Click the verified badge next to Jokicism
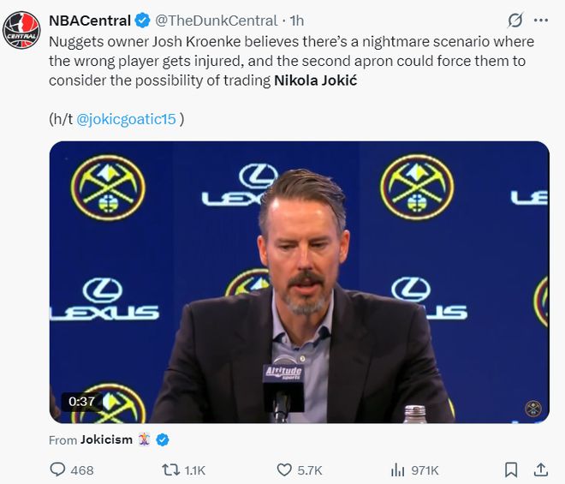This screenshot has height=484, width=565. (162, 439)
